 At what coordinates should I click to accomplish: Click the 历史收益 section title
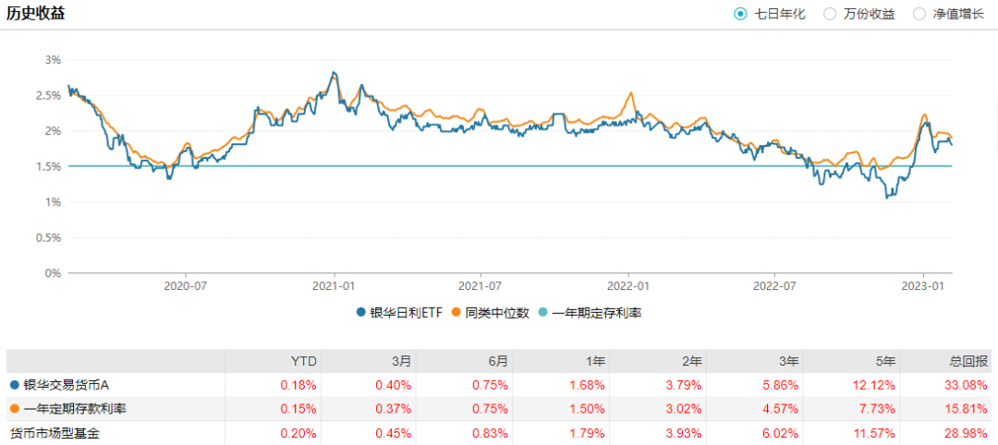[36, 14]
